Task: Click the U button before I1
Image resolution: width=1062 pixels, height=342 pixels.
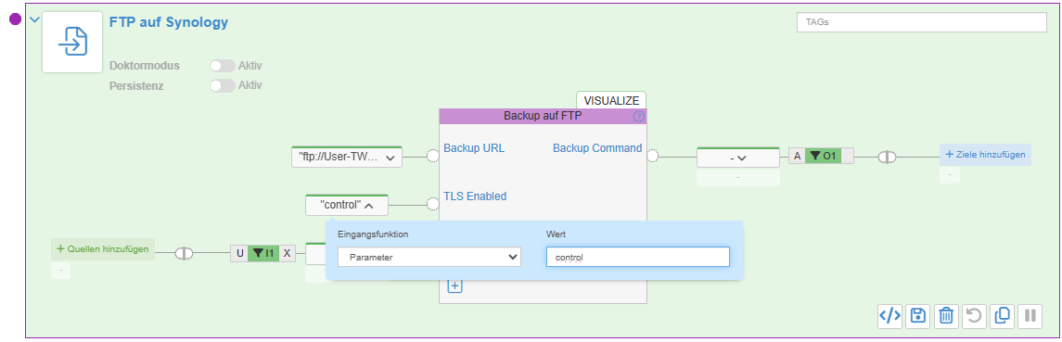Action: coord(239,253)
